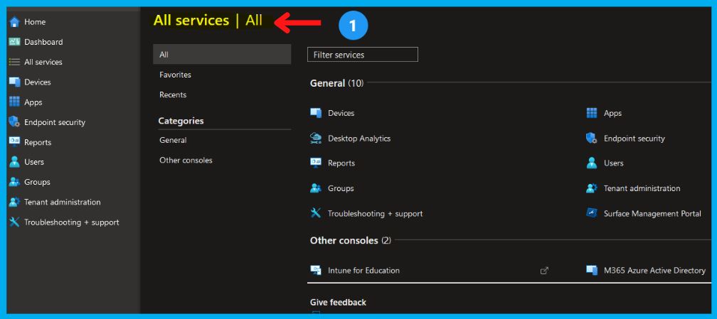Click the 'Give feedback' heading
717x319 pixels.
(x=338, y=302)
